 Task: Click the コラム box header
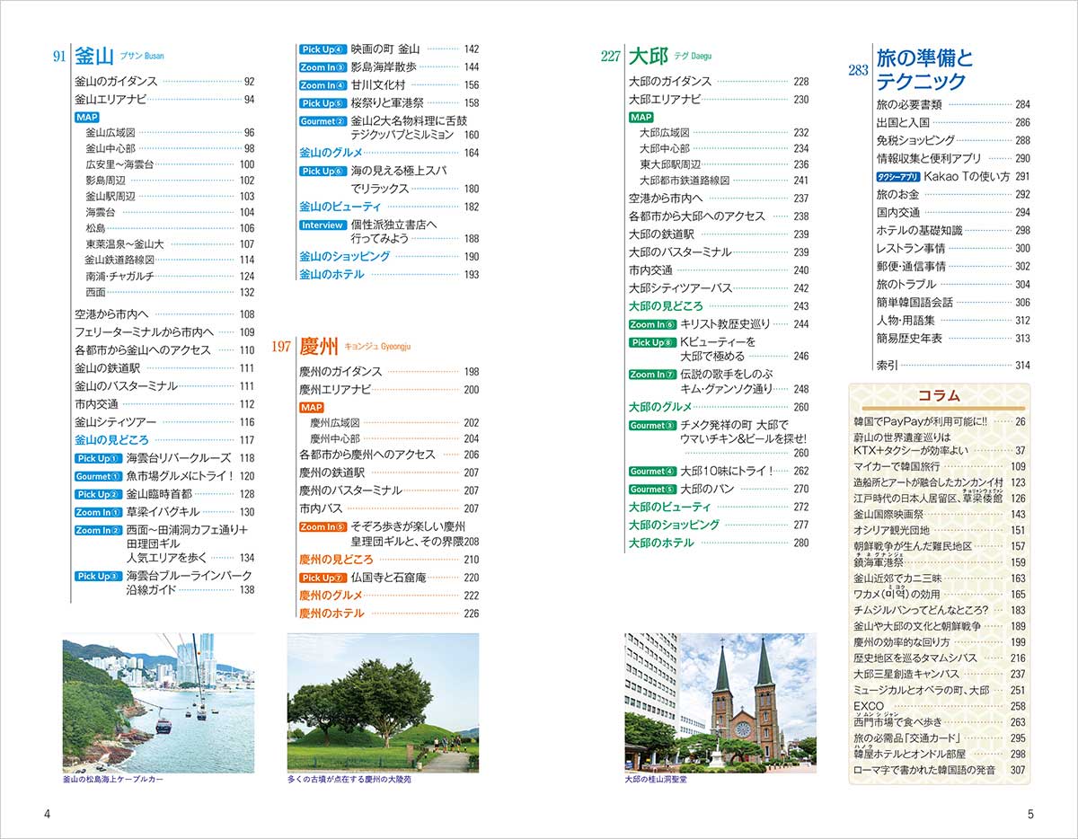pos(939,396)
